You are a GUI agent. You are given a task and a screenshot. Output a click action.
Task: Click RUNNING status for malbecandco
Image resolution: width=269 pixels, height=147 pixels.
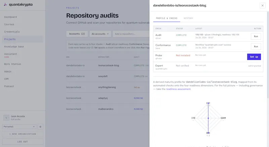pos(139,109)
